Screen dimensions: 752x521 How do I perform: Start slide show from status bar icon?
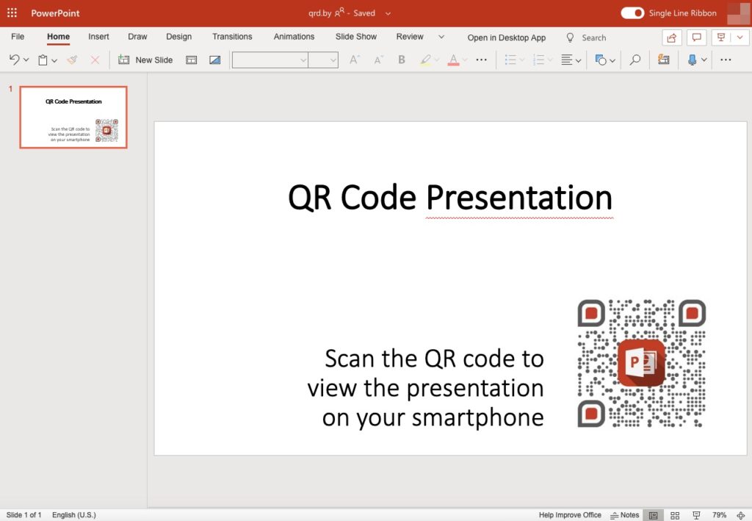696,515
